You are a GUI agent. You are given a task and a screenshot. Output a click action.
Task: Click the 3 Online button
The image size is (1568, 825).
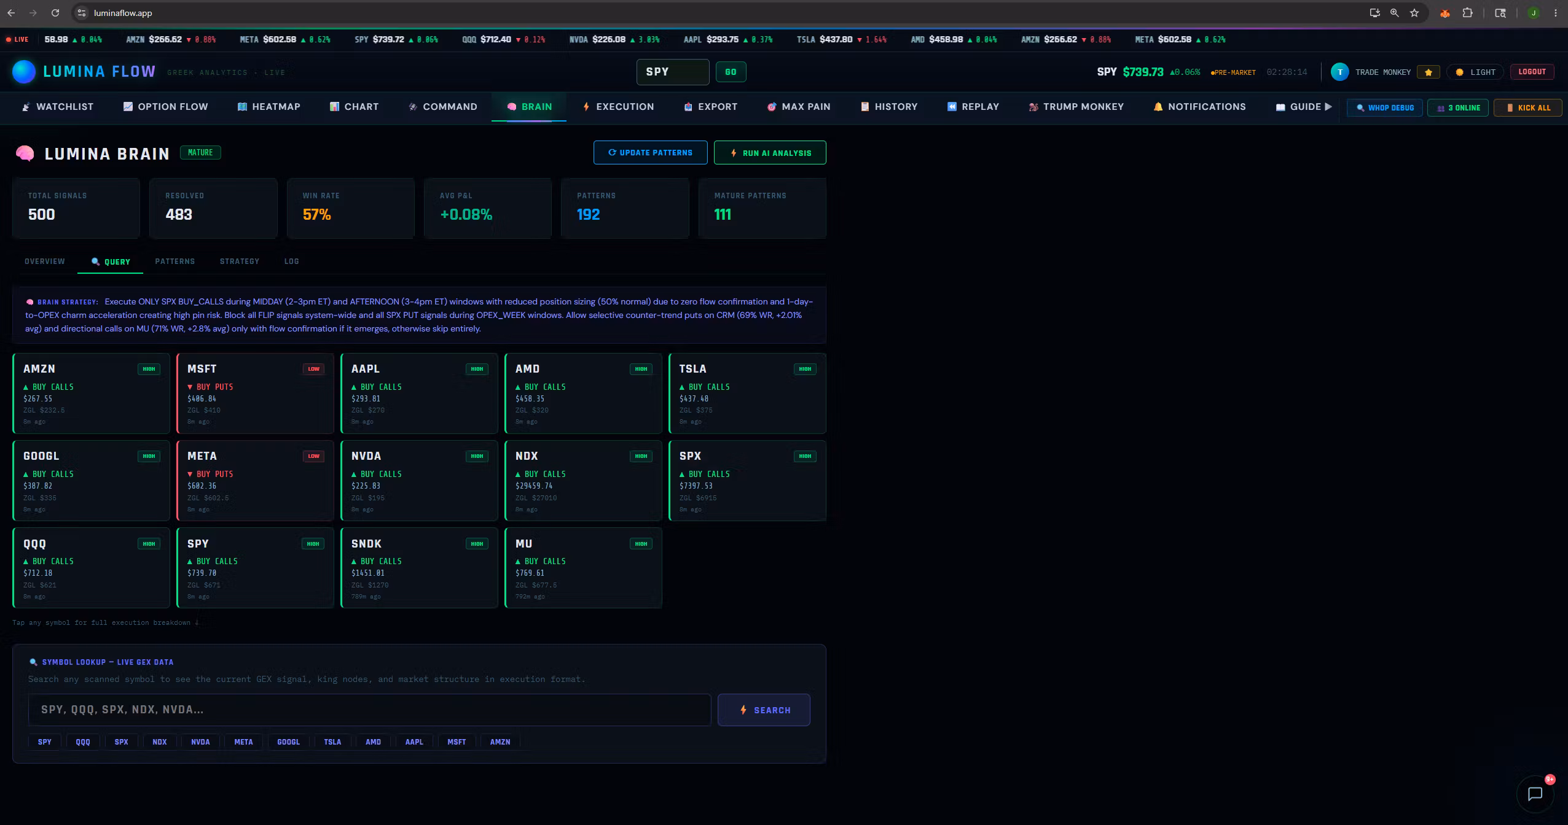pos(1458,107)
